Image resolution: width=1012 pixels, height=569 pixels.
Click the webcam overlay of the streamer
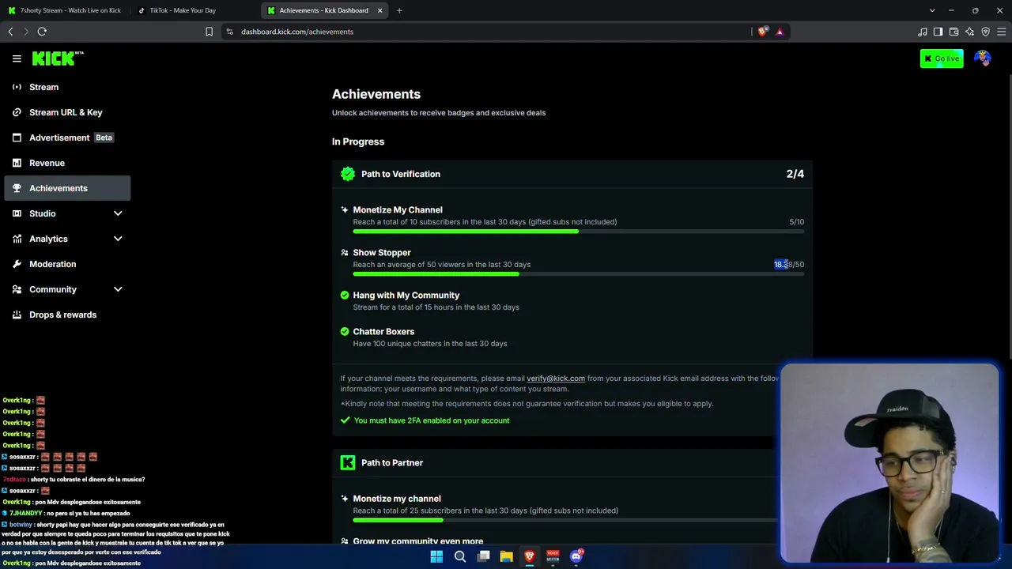coord(889,463)
